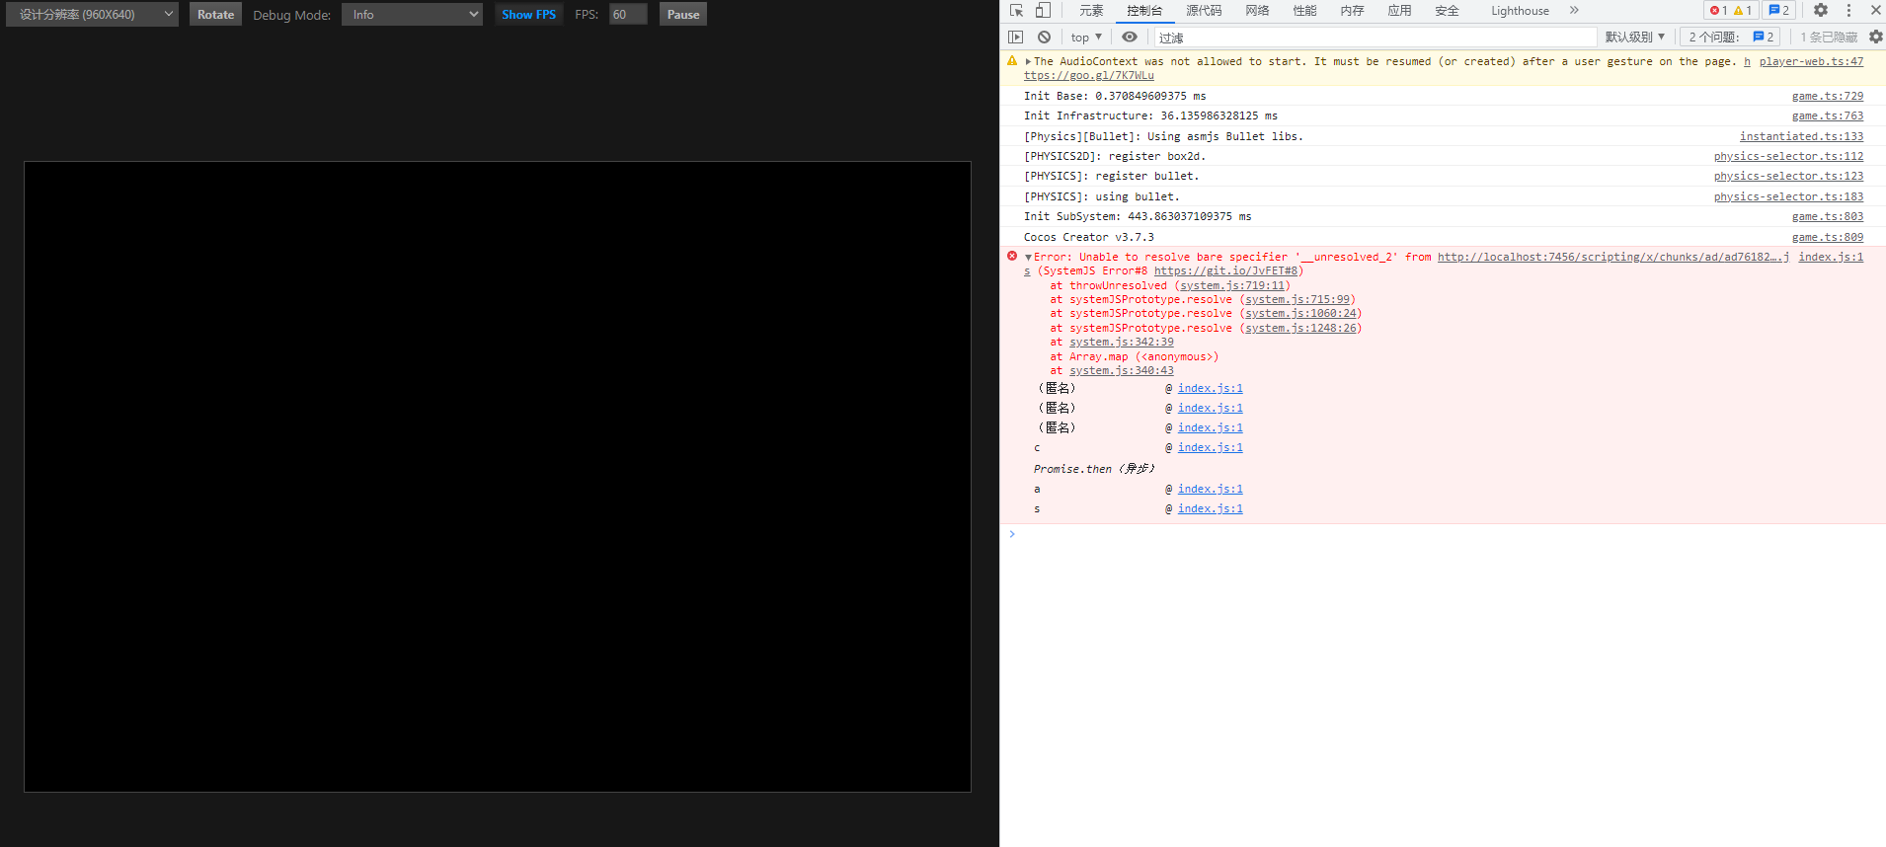Click the blue message count badge in top bar
Screen dimensions: 1886x847
(x=1778, y=11)
